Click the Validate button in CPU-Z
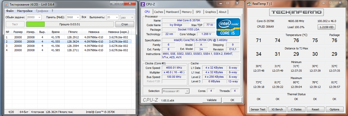This screenshot has height=116, width=348. click(212, 100)
